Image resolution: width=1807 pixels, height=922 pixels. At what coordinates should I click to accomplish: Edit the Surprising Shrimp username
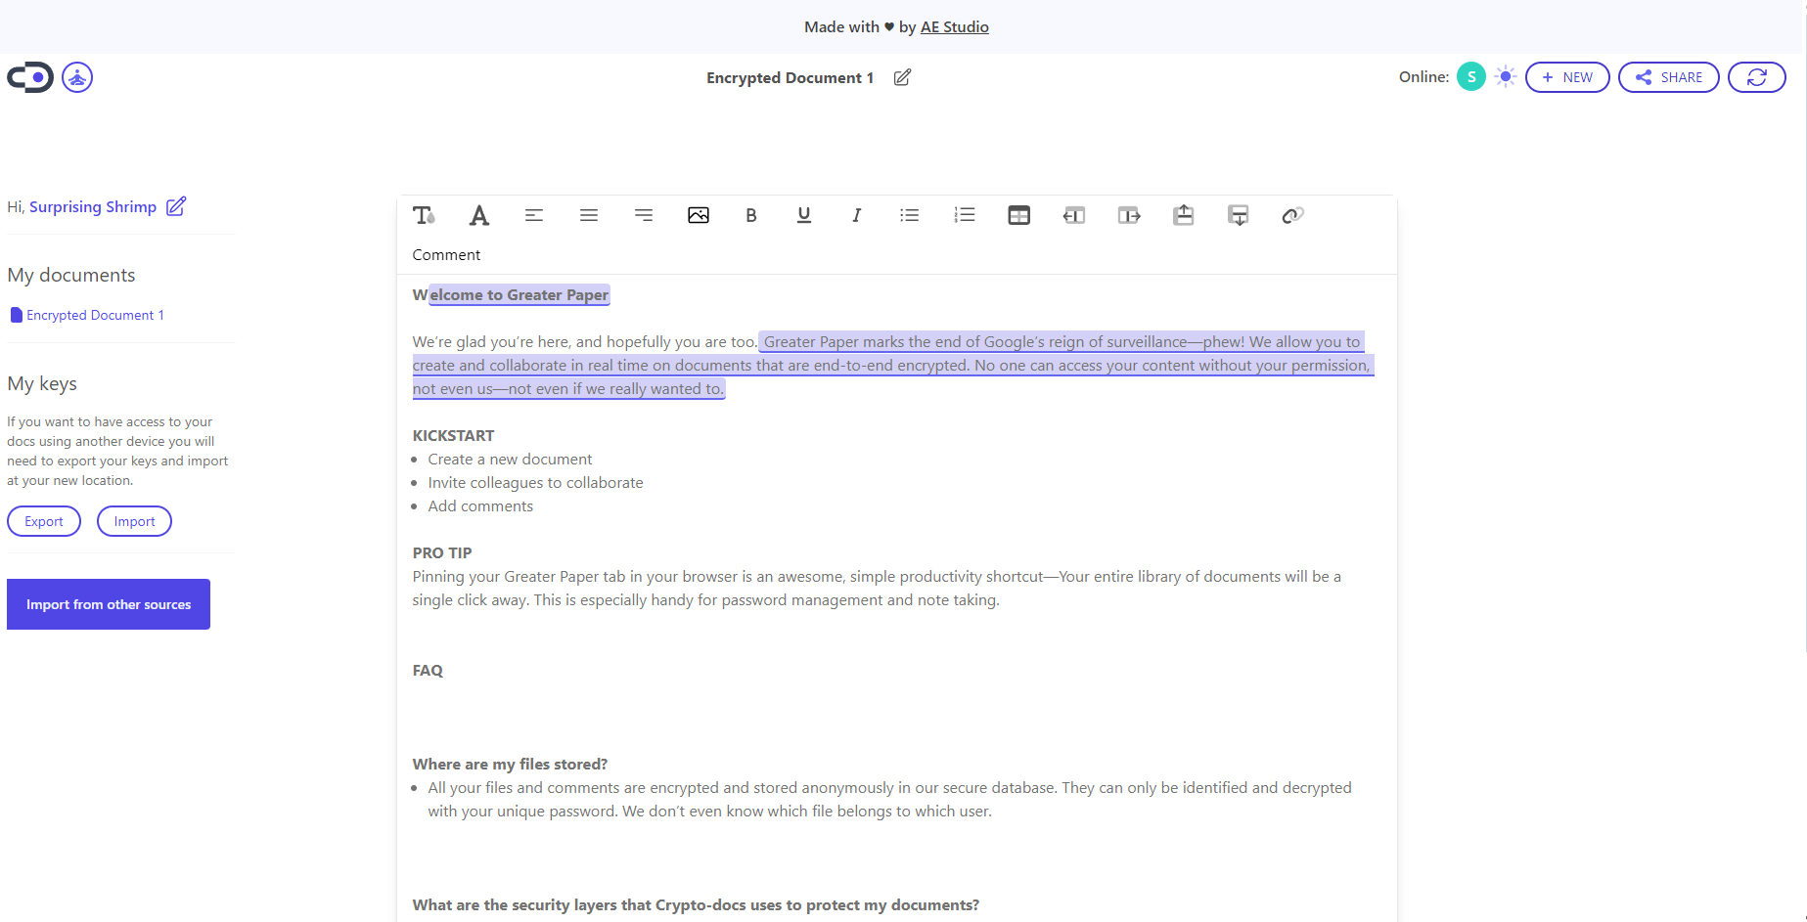click(176, 206)
